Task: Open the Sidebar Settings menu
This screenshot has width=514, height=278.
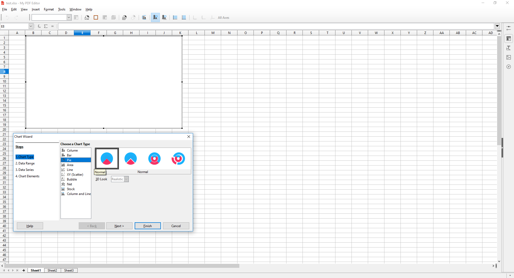Action: pos(509,28)
